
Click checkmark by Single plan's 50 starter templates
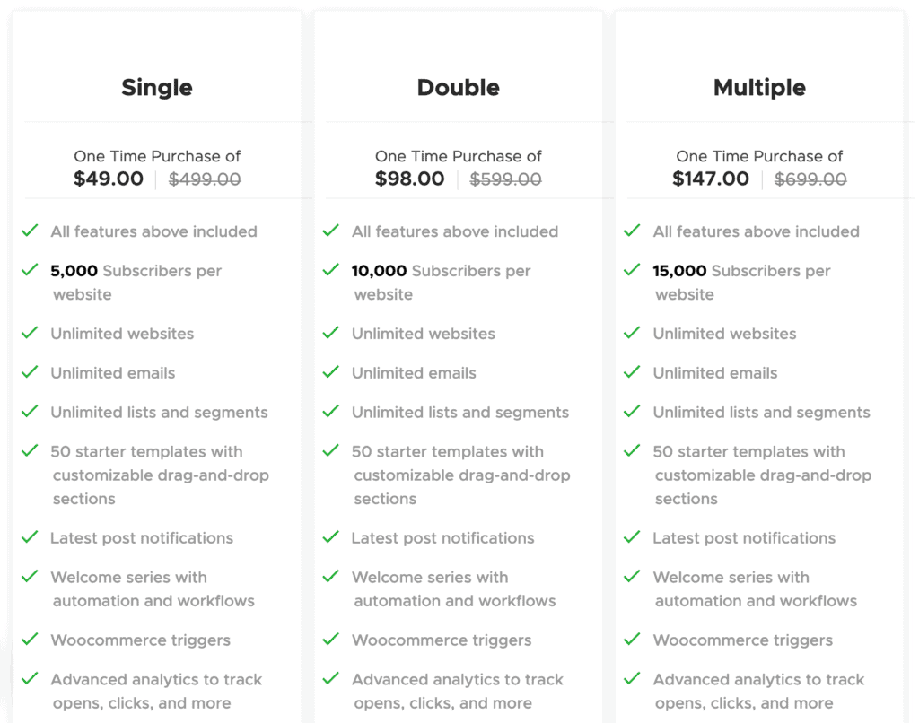[30, 450]
